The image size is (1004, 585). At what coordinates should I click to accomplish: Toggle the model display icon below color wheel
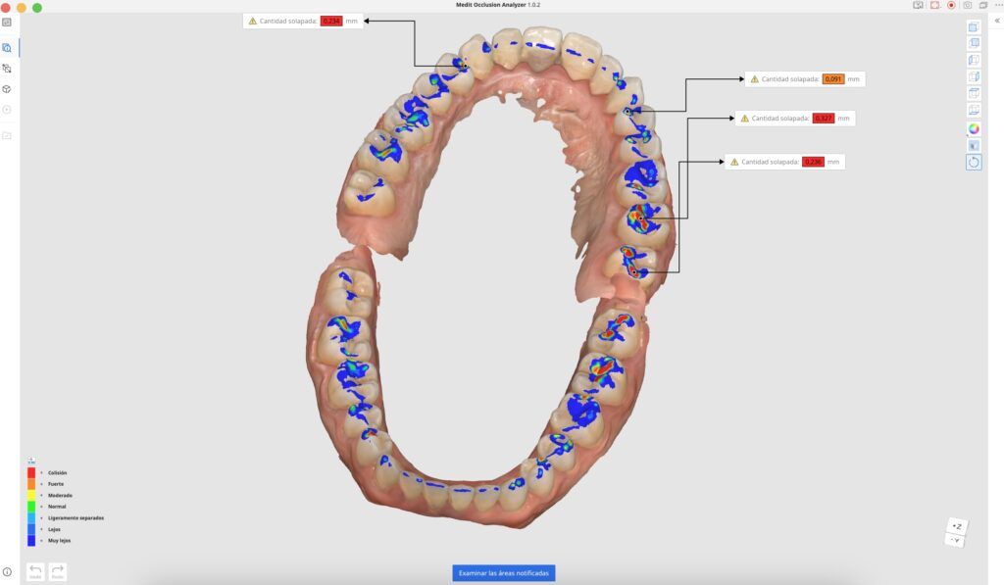974,145
